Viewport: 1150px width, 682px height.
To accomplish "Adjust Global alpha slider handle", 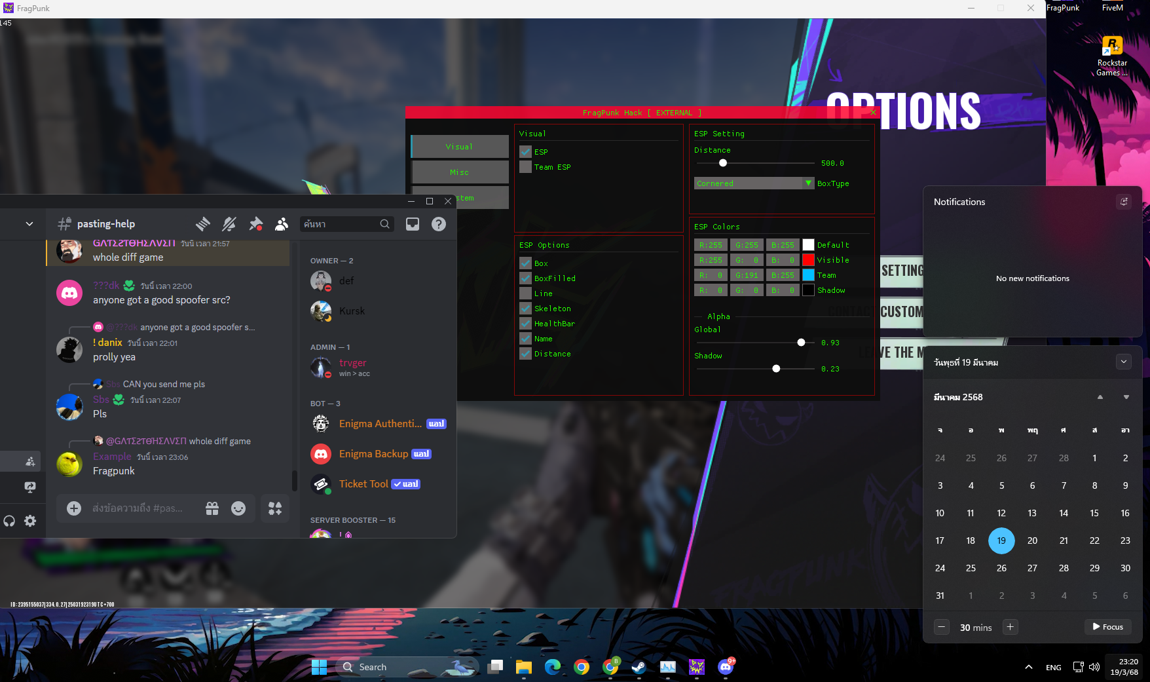I will [x=801, y=343].
